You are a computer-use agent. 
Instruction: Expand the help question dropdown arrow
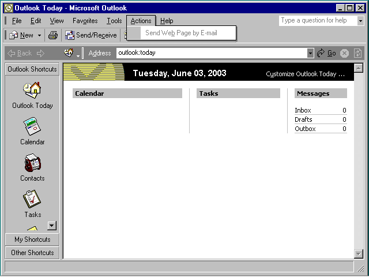360,21
